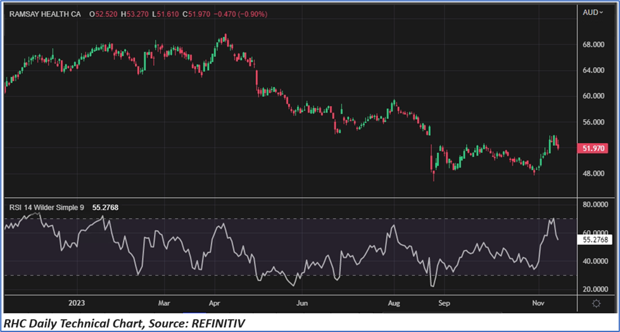Click the change value −0.470 (−0.90%)
This screenshot has height=332, width=620.
[241, 14]
